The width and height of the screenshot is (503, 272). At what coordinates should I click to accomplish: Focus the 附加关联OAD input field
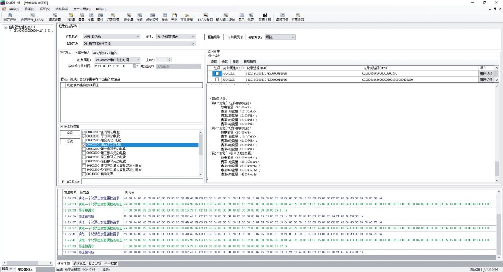tap(142, 181)
